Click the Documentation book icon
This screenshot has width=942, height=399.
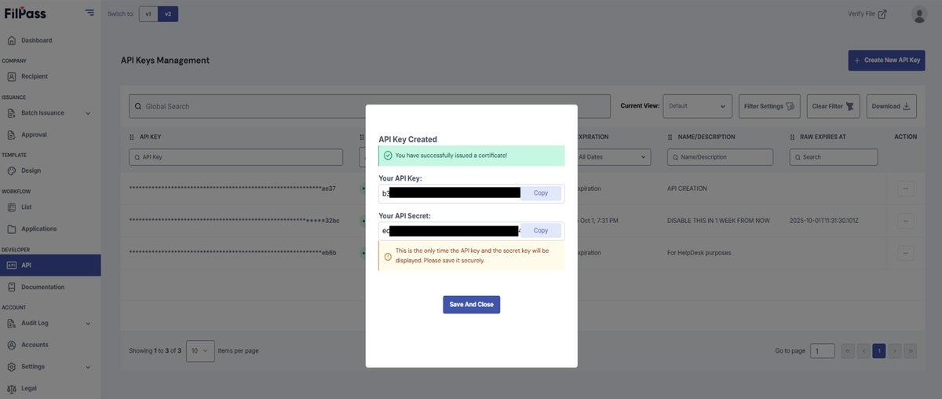[12, 287]
